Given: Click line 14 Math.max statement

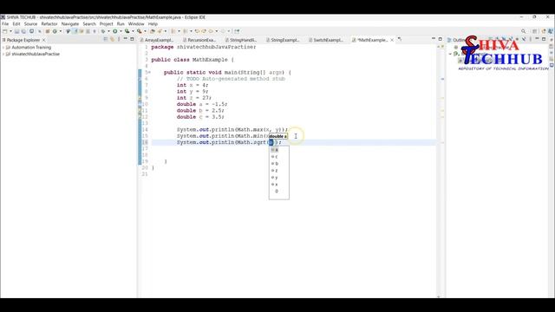Looking at the screenshot, I should [x=232, y=129].
